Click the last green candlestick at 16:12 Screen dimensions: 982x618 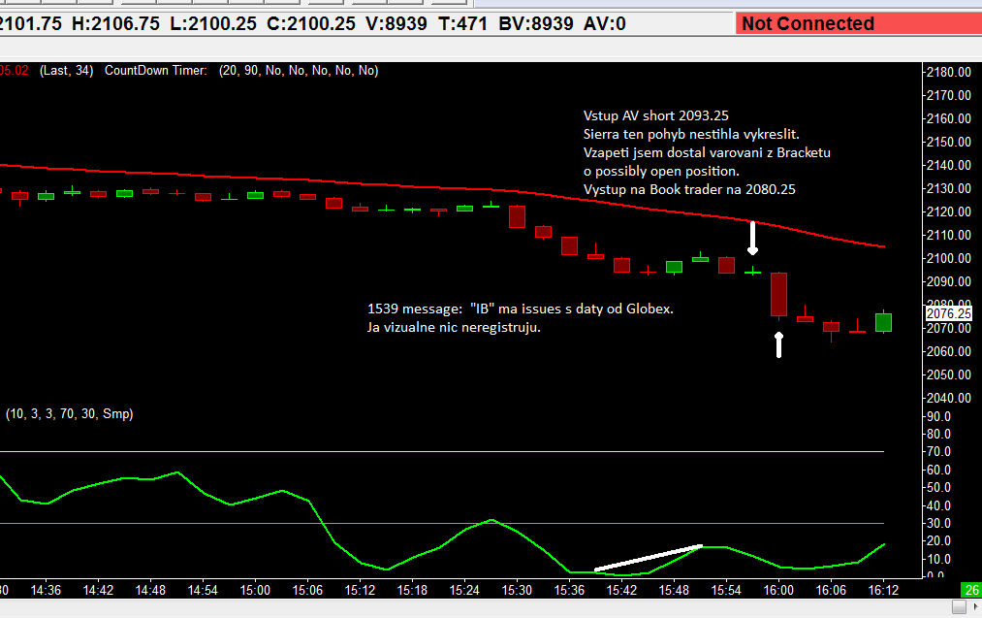pyautogui.click(x=883, y=322)
